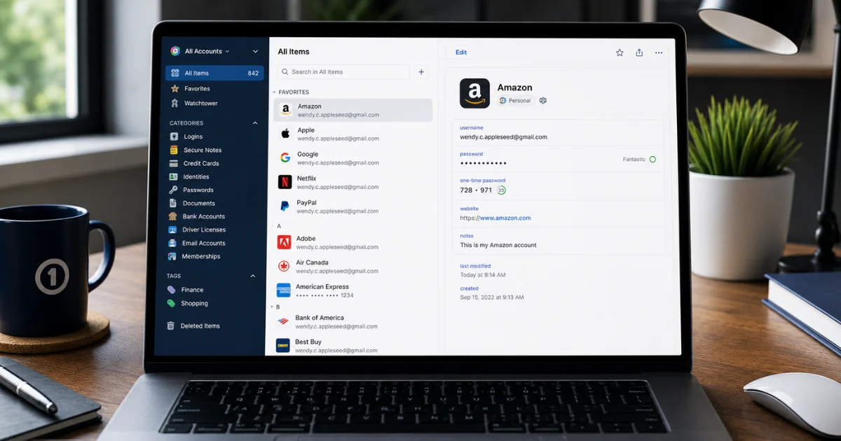Mark Amazon as favorite with star icon
Screen dimensions: 841x441
click(620, 52)
